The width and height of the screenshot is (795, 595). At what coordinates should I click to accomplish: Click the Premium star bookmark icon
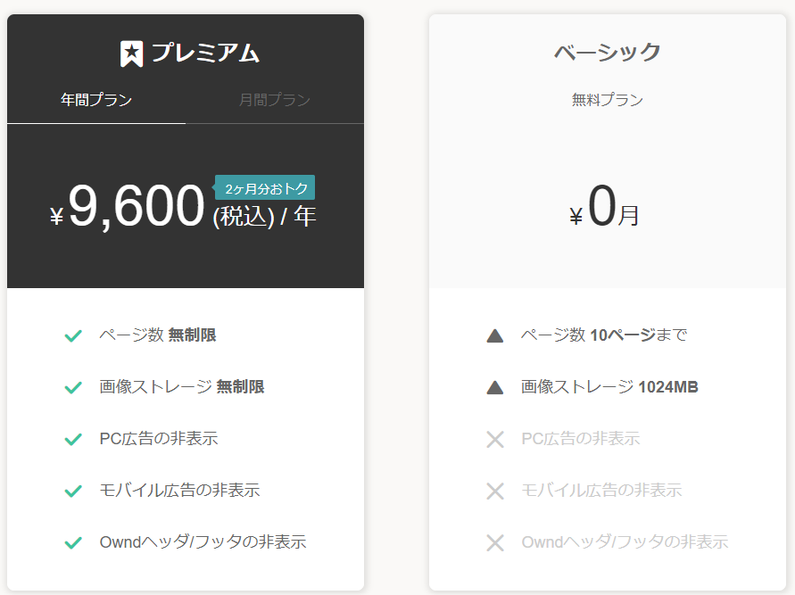[131, 54]
